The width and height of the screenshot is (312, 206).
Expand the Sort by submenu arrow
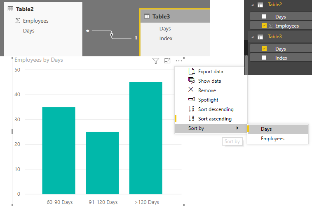237,128
